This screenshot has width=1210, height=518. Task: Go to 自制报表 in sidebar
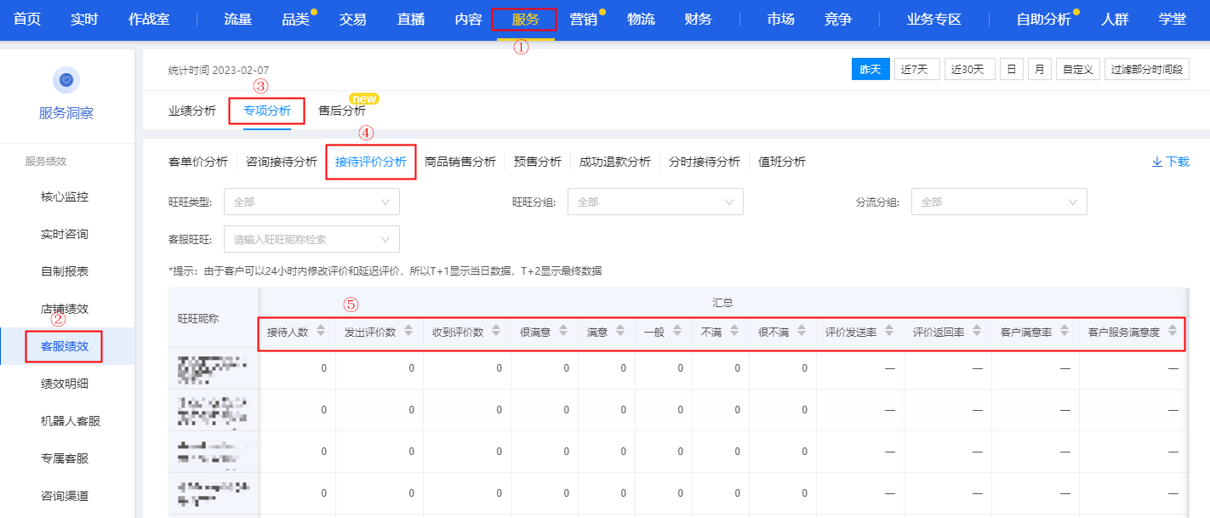tap(65, 271)
